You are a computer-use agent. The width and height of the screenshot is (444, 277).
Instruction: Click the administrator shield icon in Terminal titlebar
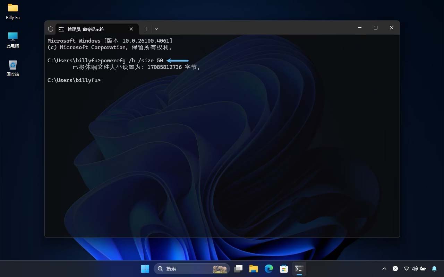[50, 29]
